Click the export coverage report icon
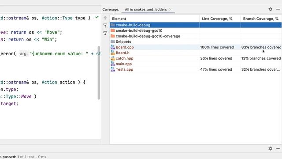The width and height of the screenshot is (282, 159). (105, 33)
